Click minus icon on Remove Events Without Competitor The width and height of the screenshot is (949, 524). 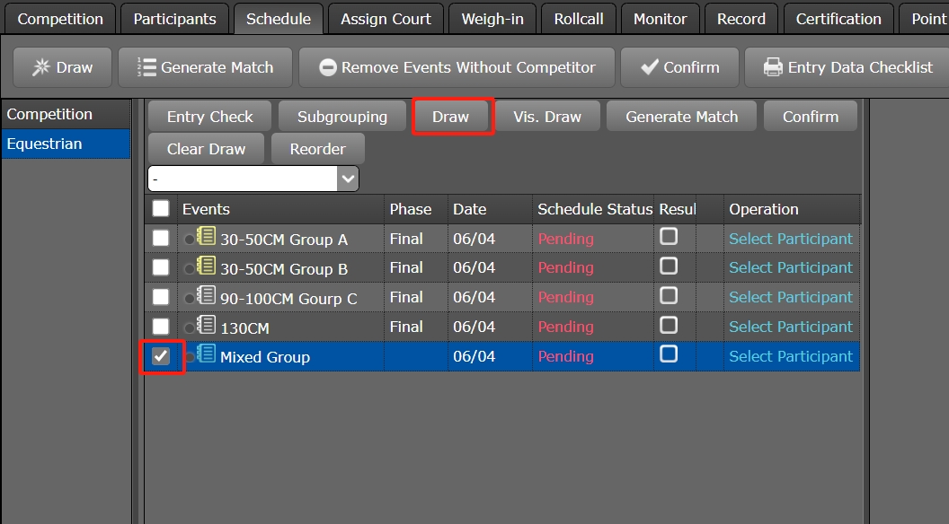point(326,67)
